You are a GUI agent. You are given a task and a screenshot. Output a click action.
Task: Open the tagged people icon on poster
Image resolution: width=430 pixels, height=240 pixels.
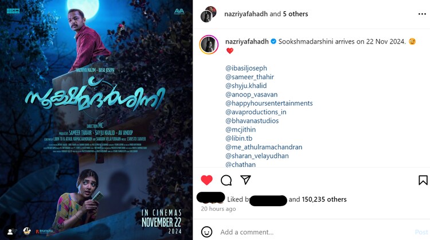click(x=10, y=232)
